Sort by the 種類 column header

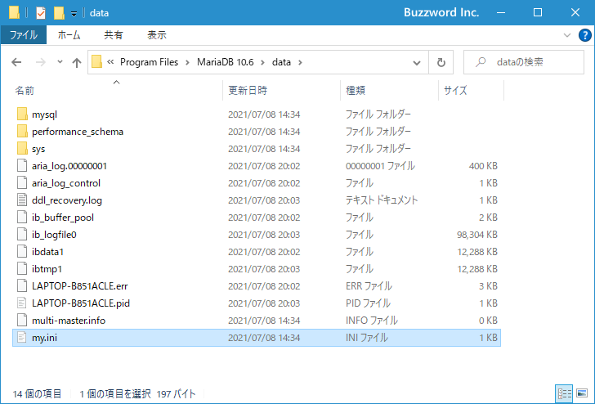coord(356,90)
